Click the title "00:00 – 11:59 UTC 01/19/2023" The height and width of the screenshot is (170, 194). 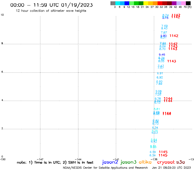51,5
